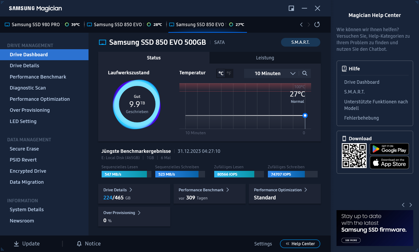
Task: Open Fehlerbehebung help topic
Action: click(x=361, y=118)
